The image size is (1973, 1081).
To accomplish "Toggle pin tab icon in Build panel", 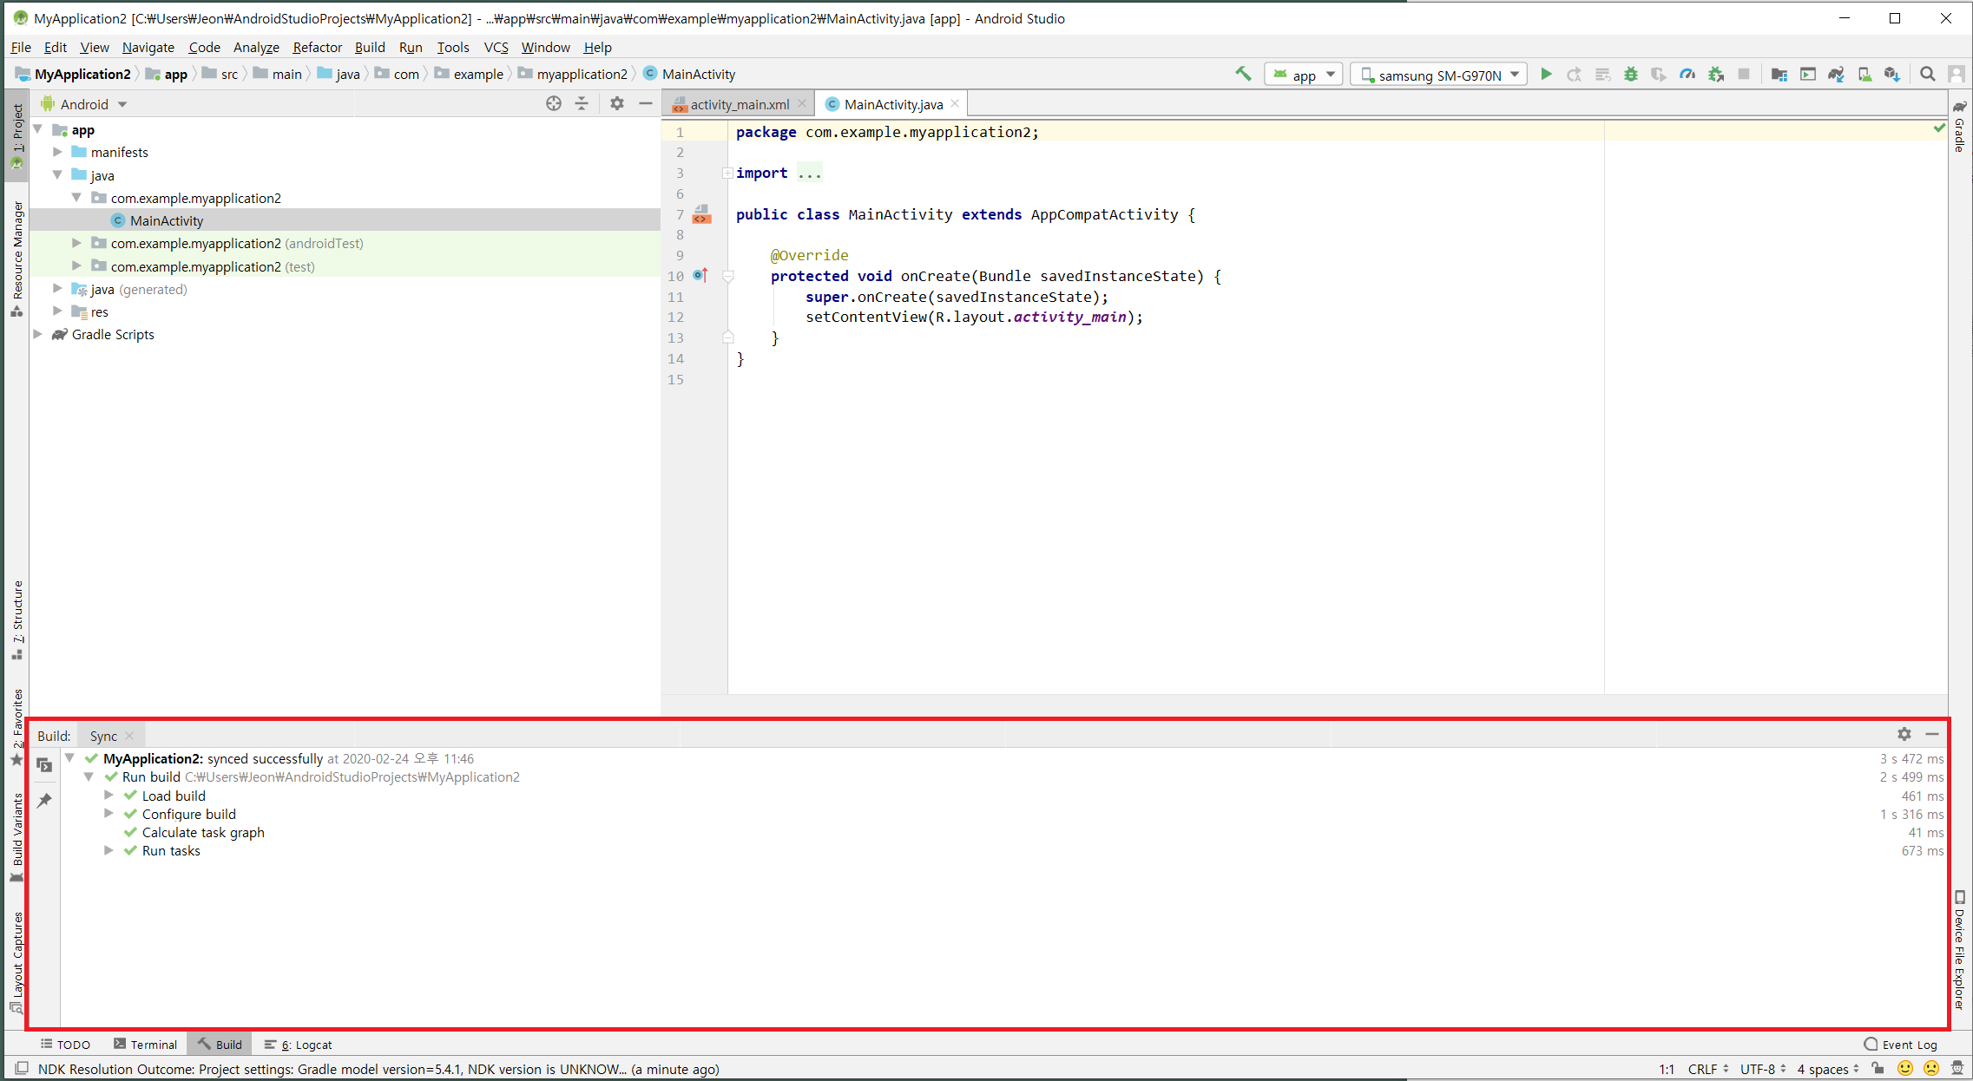I will coord(44,801).
